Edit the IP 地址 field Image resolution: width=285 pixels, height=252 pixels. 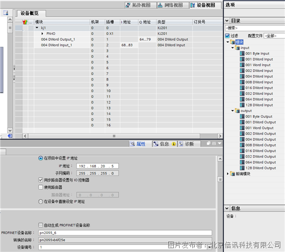tap(97, 166)
